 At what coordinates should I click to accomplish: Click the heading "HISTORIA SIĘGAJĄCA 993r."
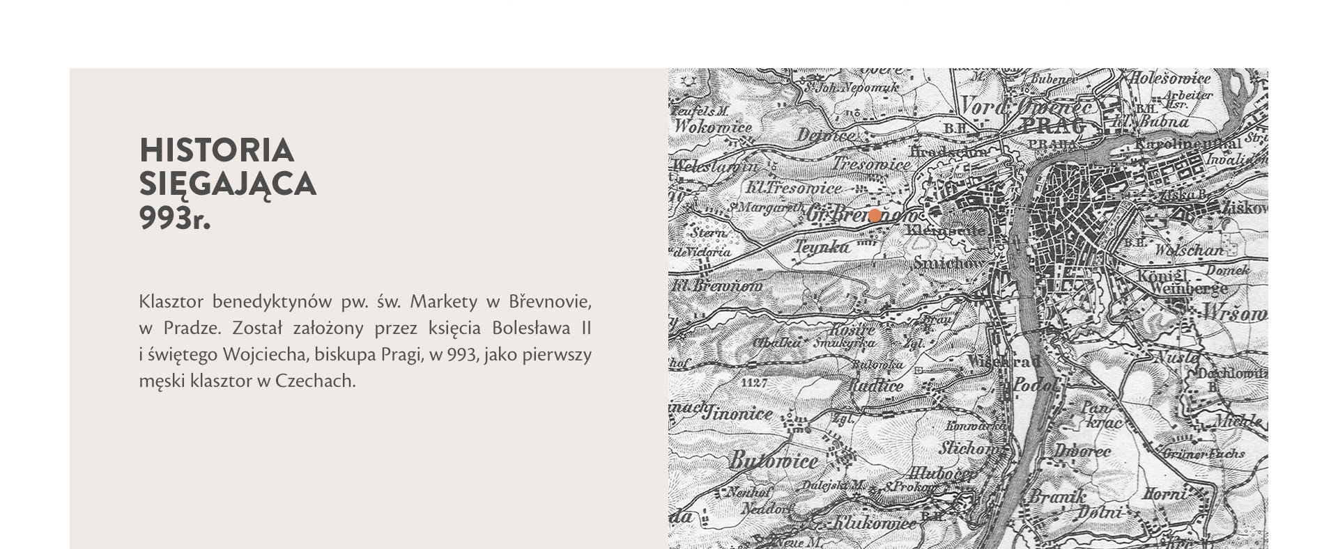(x=228, y=184)
